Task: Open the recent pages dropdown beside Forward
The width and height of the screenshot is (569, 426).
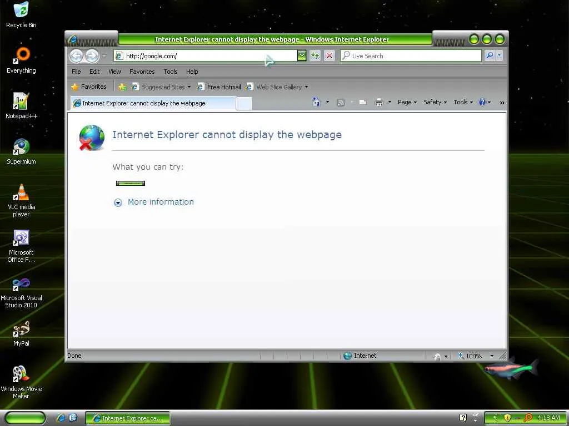Action: pyautogui.click(x=104, y=56)
